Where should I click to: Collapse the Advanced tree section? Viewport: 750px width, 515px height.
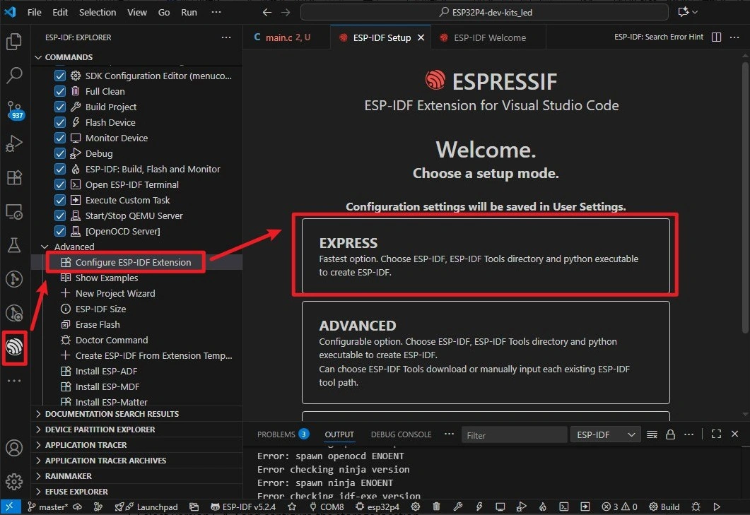47,247
